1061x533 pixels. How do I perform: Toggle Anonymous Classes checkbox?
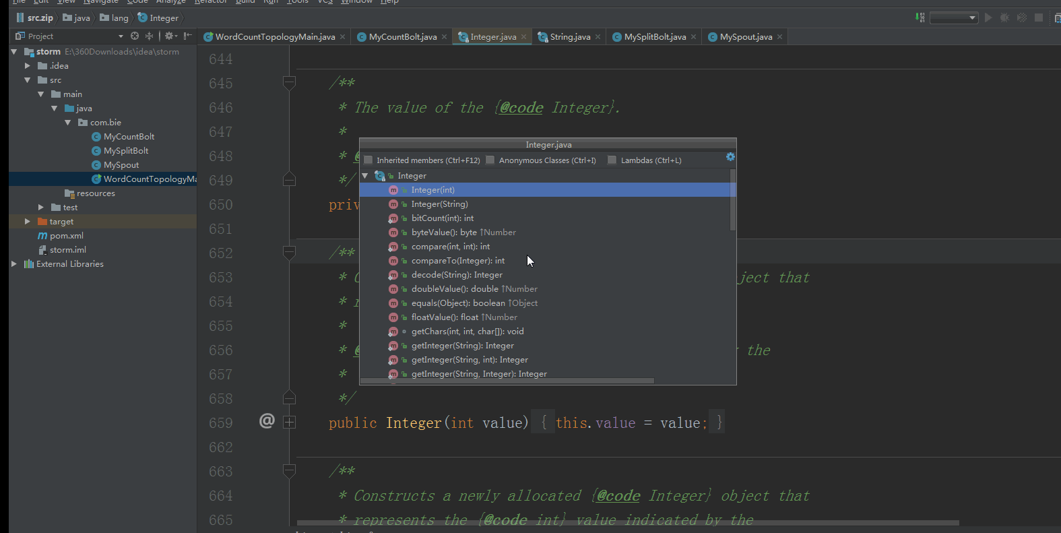(x=490, y=160)
